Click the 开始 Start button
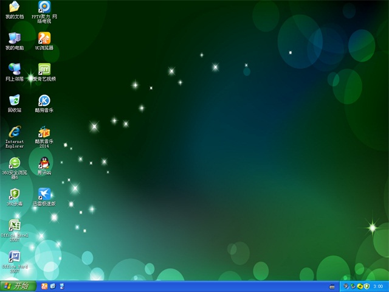 pyautogui.click(x=16, y=286)
